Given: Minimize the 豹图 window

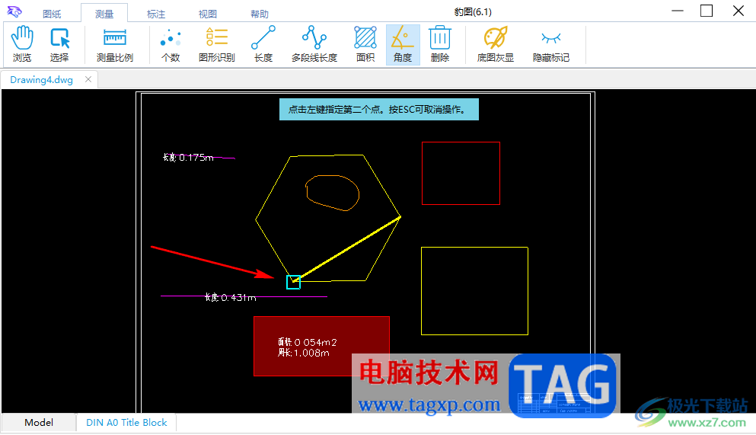Looking at the screenshot, I should pos(678,11).
